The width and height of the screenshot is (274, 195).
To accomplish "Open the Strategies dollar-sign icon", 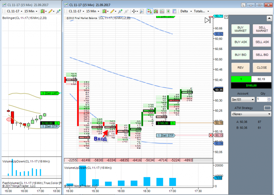I will (168, 11).
